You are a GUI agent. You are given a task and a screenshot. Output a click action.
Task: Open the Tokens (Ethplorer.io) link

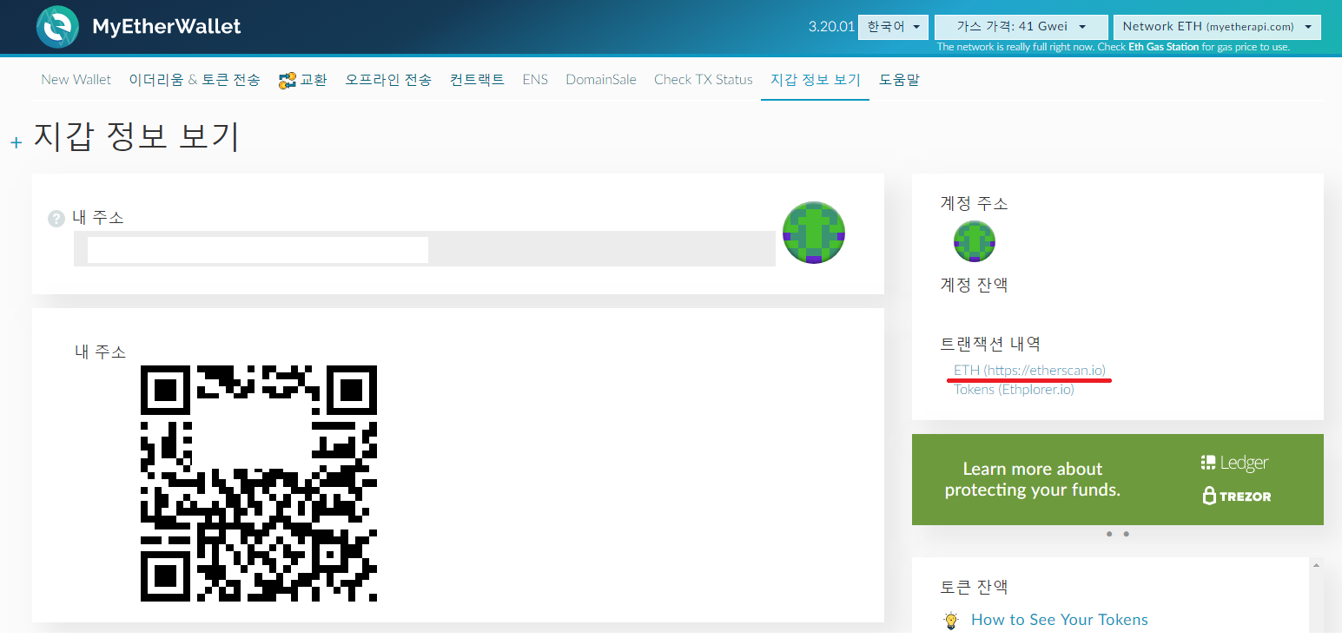click(1014, 390)
